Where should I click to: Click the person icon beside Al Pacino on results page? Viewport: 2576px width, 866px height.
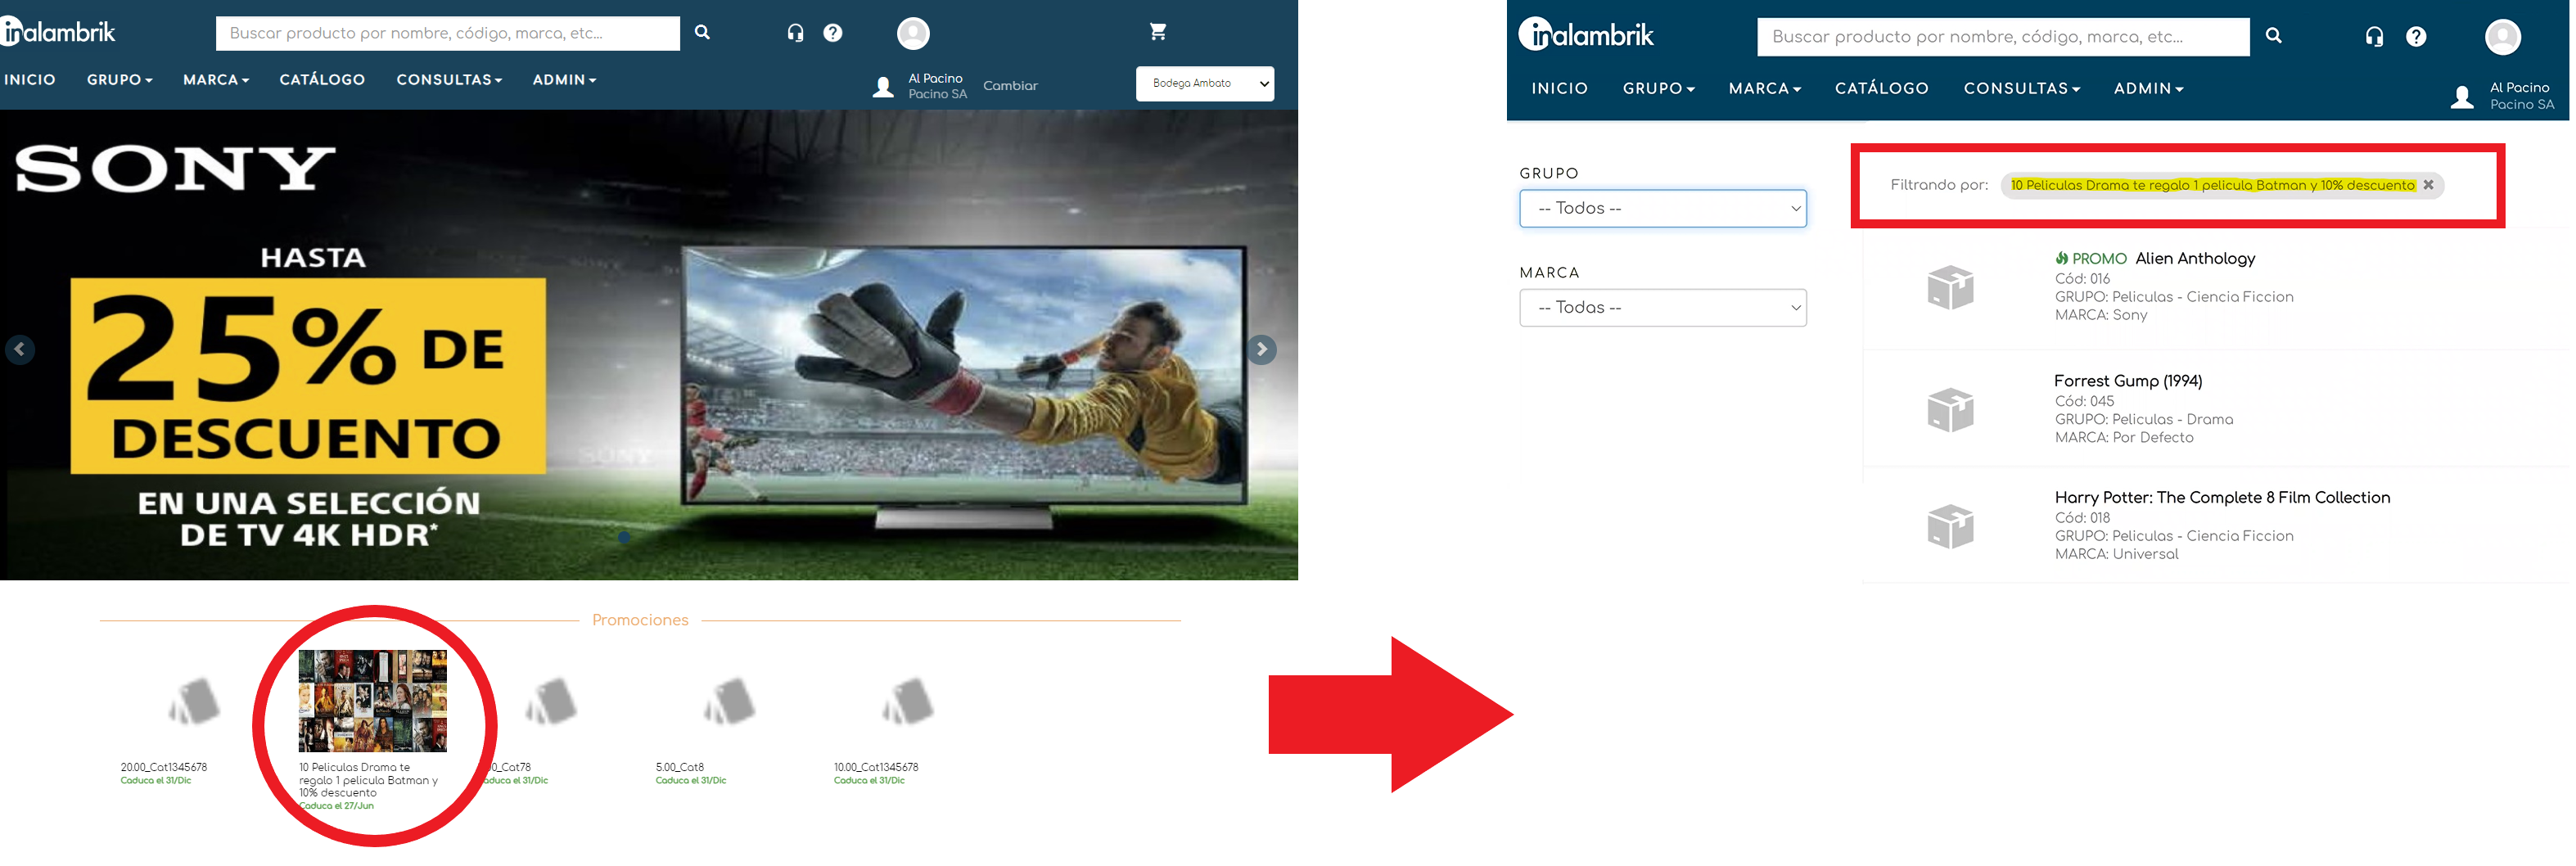[x=2463, y=97]
